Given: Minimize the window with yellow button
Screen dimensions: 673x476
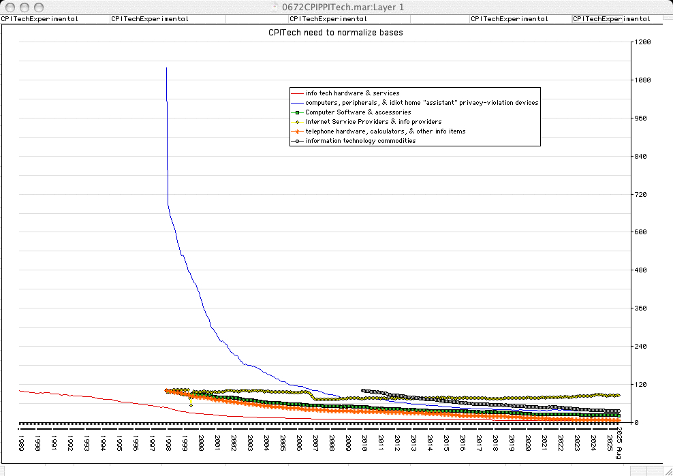Looking at the screenshot, I should (25, 7).
